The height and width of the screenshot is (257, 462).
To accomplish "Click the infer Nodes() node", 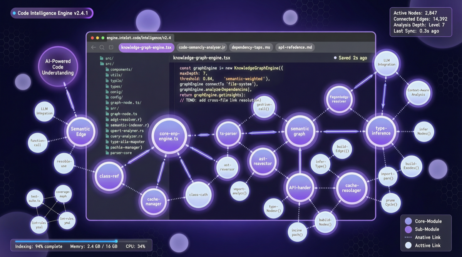I will tap(424, 131).
